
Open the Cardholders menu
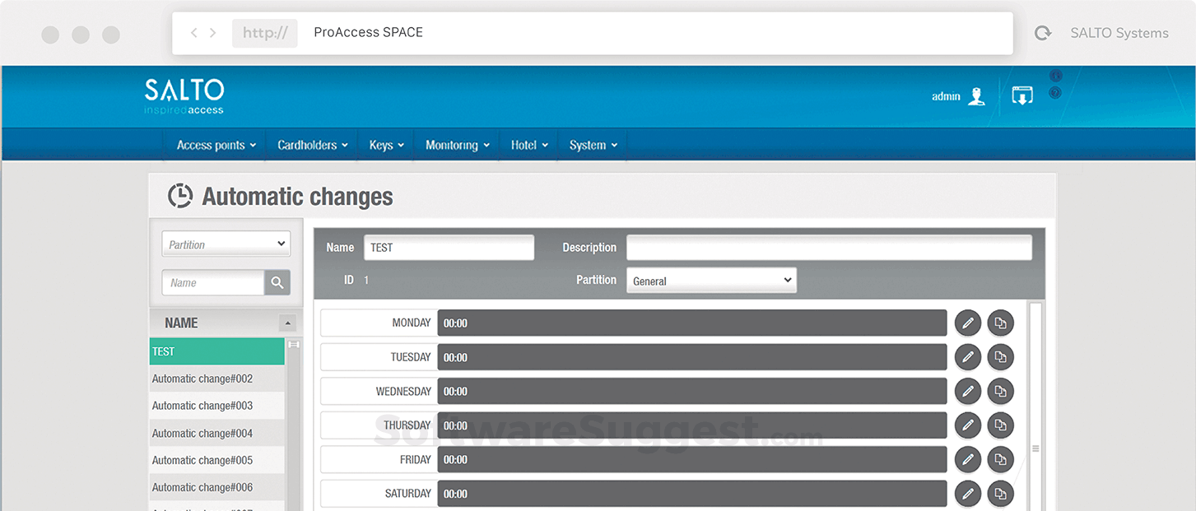(311, 145)
